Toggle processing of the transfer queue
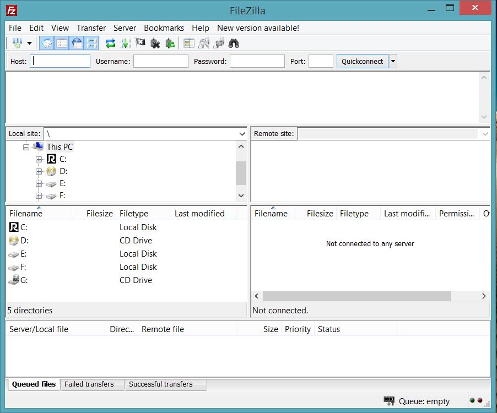497x413 pixels. [x=126, y=43]
